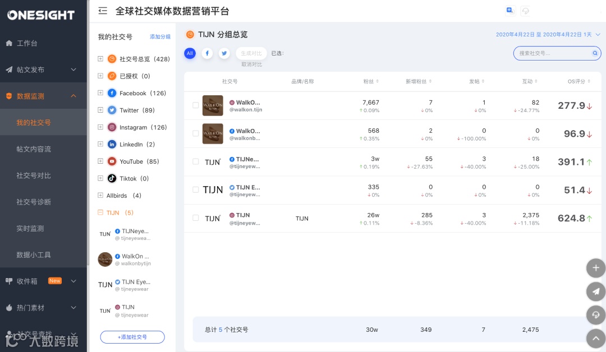Image resolution: width=606 pixels, height=352 pixels.
Task: Click the YouTube group icon in list
Action: (112, 161)
